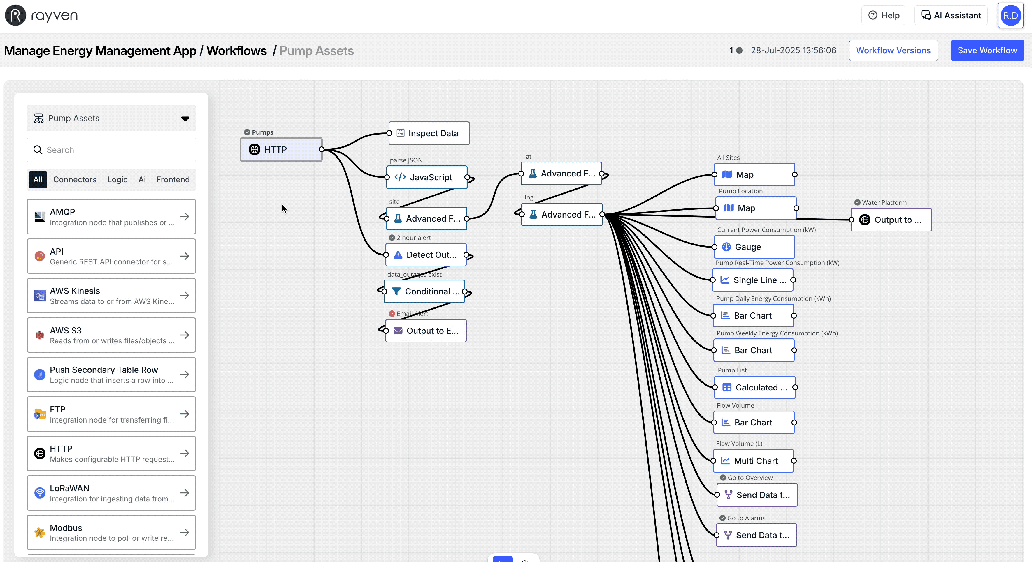Click the LoRaWAN wifi icon

(40, 493)
